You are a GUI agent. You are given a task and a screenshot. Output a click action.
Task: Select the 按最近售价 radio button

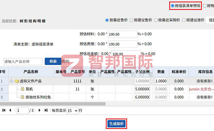(x=107, y=20)
